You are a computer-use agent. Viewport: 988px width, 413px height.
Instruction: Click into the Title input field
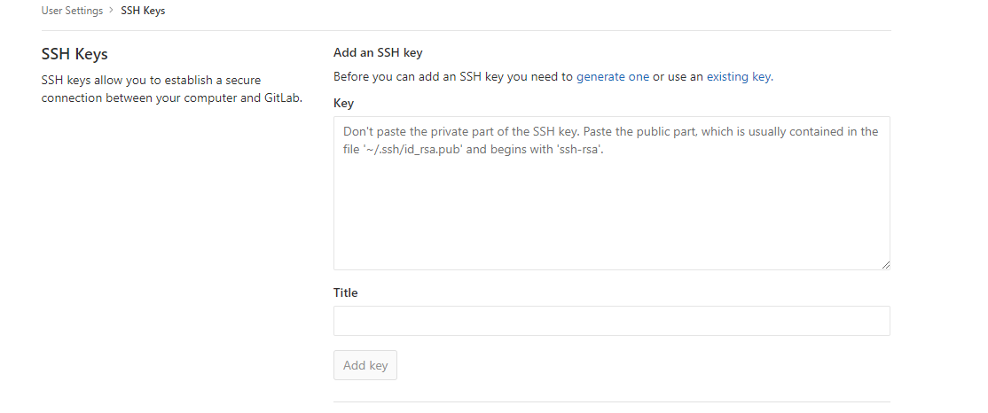611,321
